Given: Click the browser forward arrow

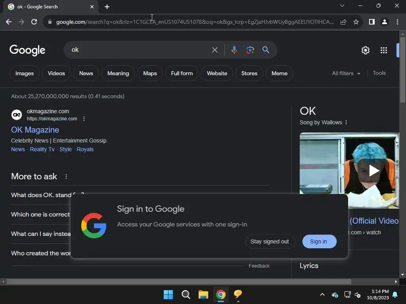Looking at the screenshot, I should click(x=21, y=22).
